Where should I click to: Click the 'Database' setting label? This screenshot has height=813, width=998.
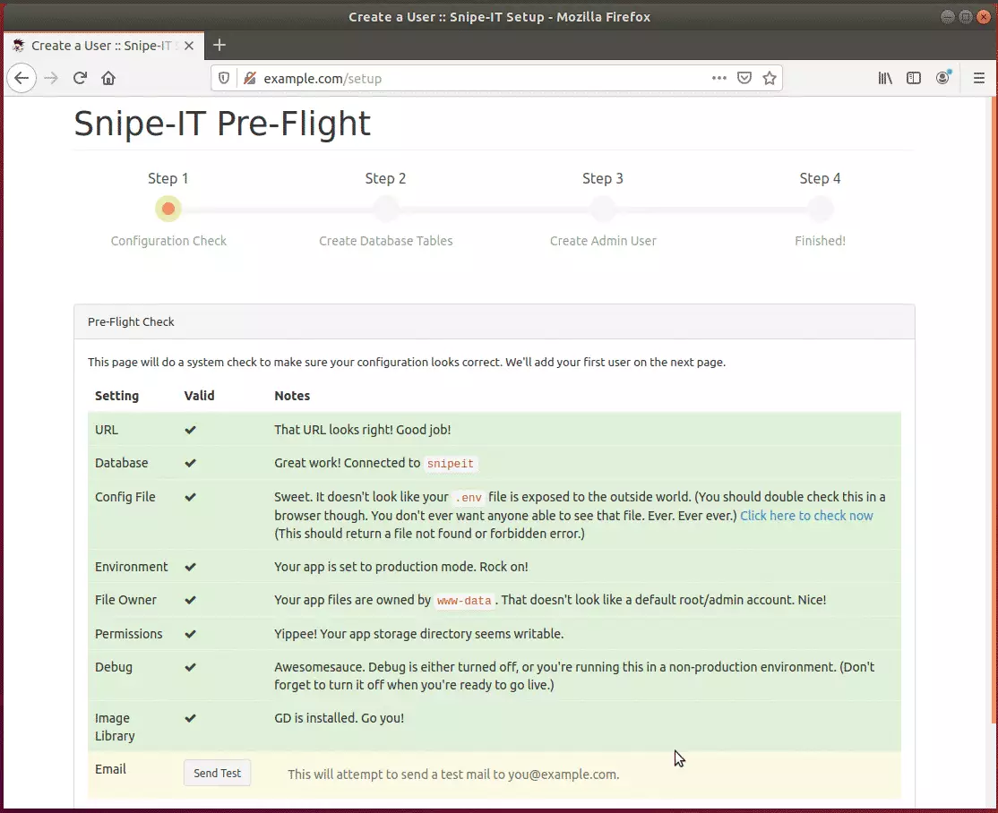click(x=122, y=463)
